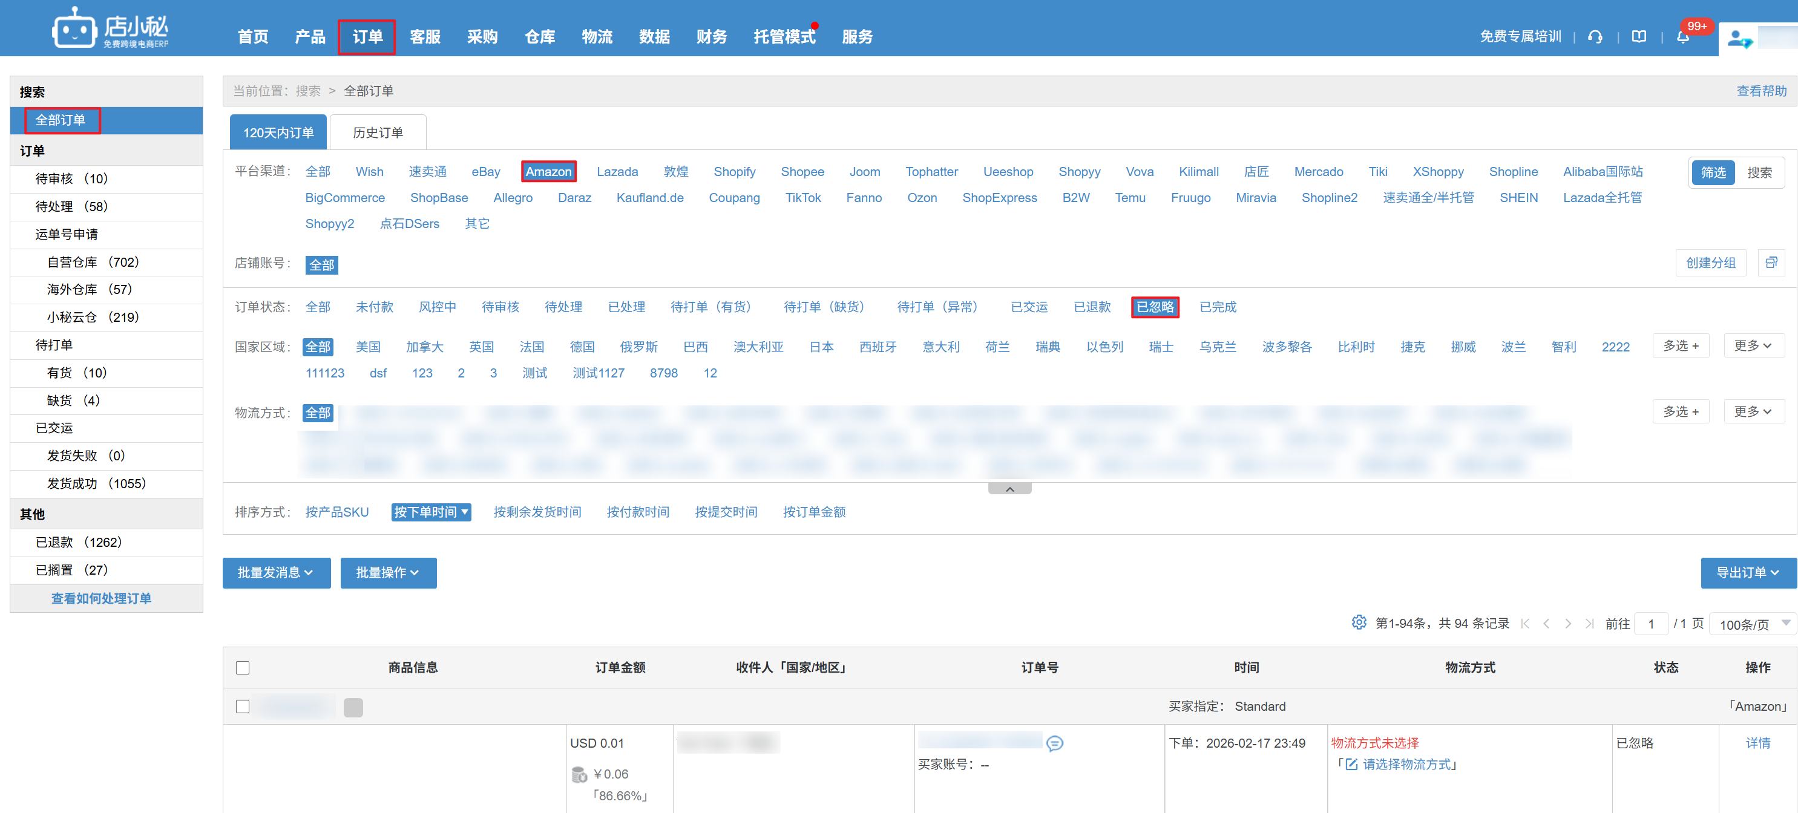Click the order message chat bubble icon
Screen dimensions: 1798x813
(1055, 744)
